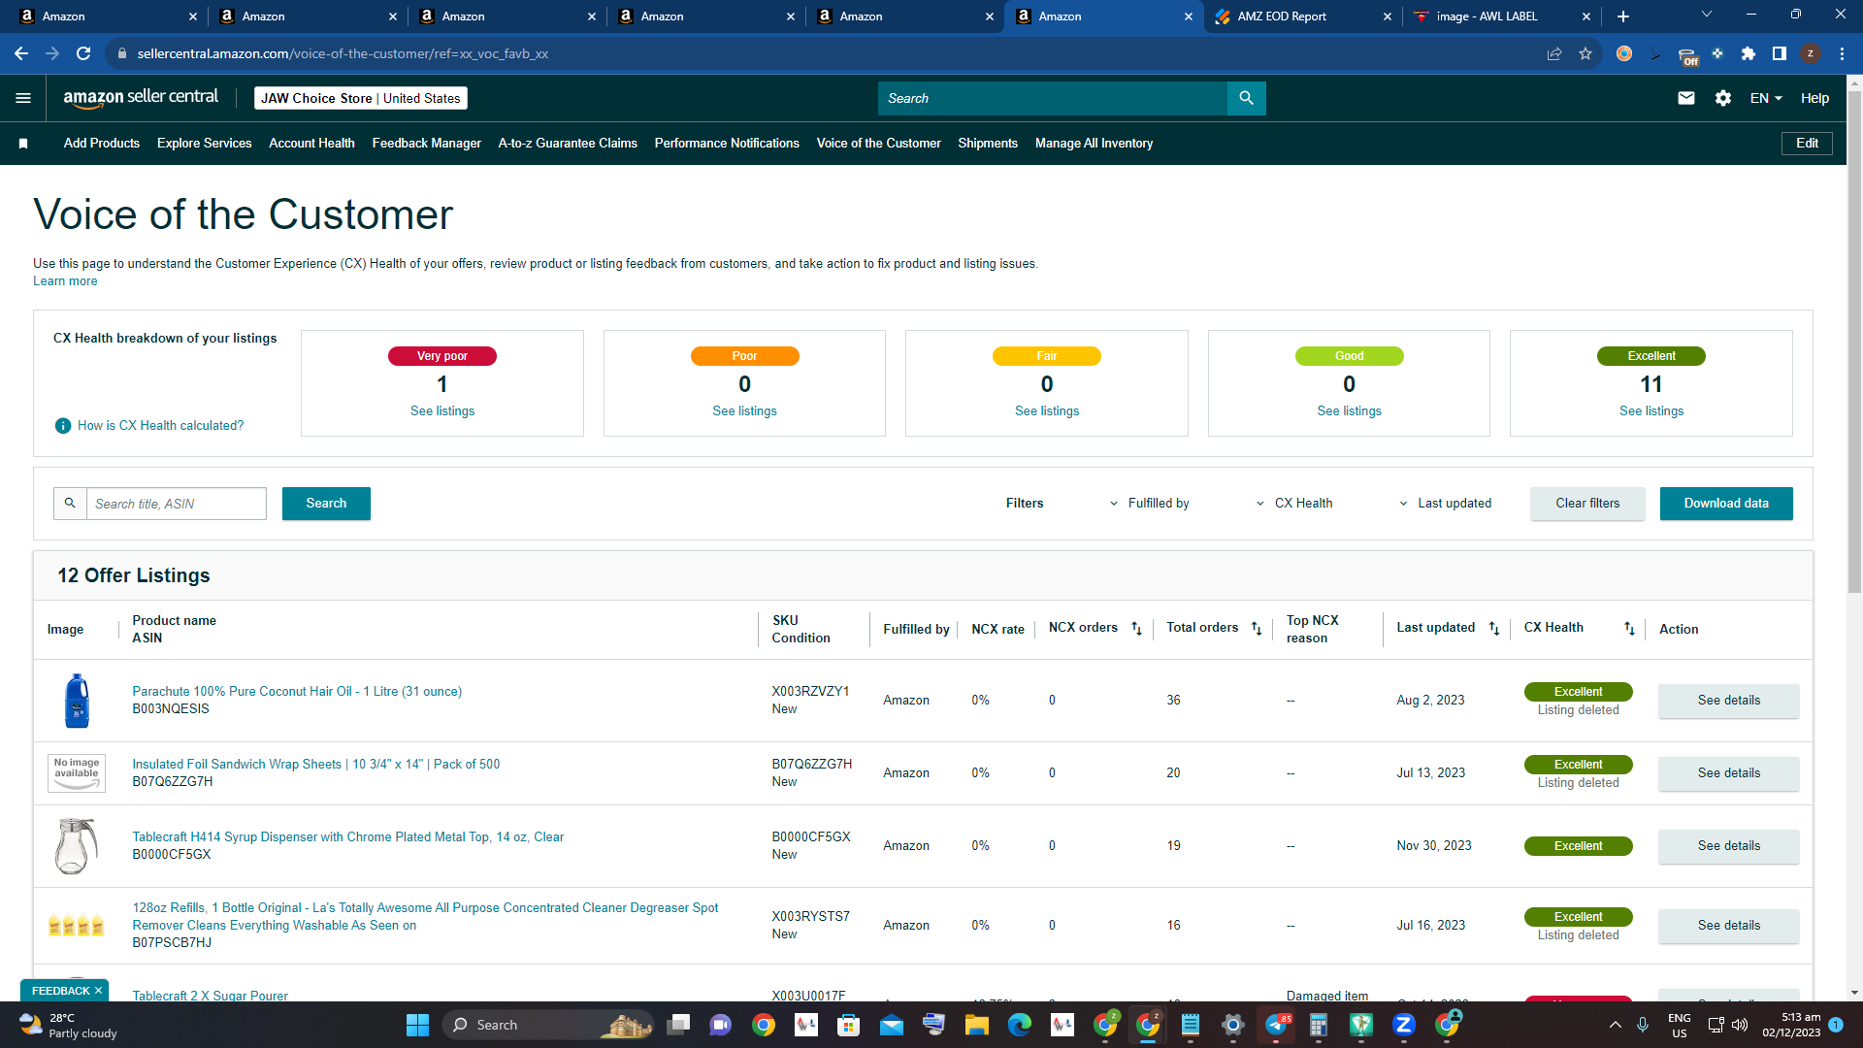This screenshot has width=1863, height=1048.
Task: Click the Windows Start button
Action: 418,1025
